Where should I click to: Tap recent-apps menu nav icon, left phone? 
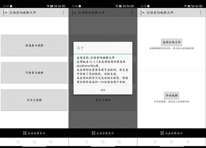point(18,142)
